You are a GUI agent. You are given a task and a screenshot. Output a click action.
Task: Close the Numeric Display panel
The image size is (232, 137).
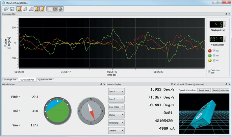(175, 84)
